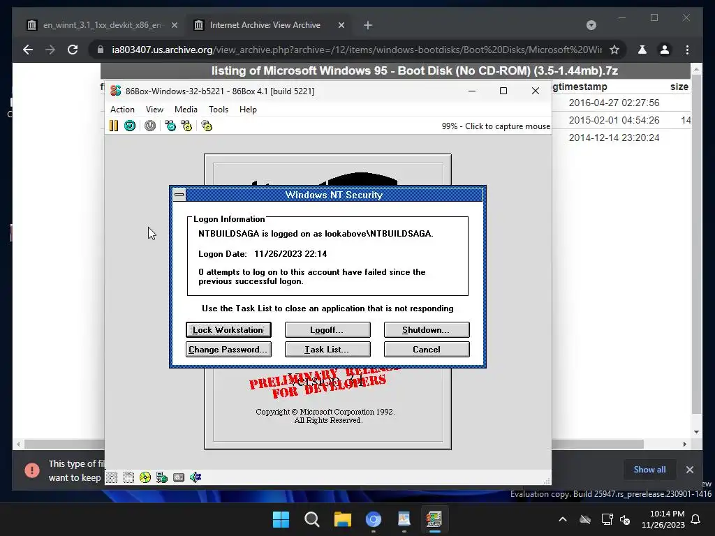Image resolution: width=715 pixels, height=536 pixels.
Task: Open the View menu in 86Box
Action: (154, 110)
